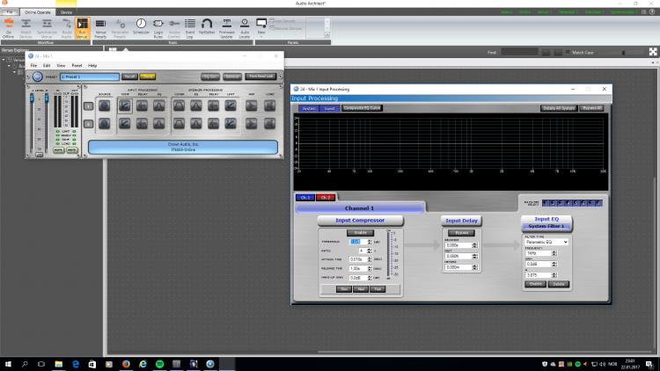Switch to the Ch. 2 tab
Image resolution: width=660 pixels, height=371 pixels.
[326, 197]
